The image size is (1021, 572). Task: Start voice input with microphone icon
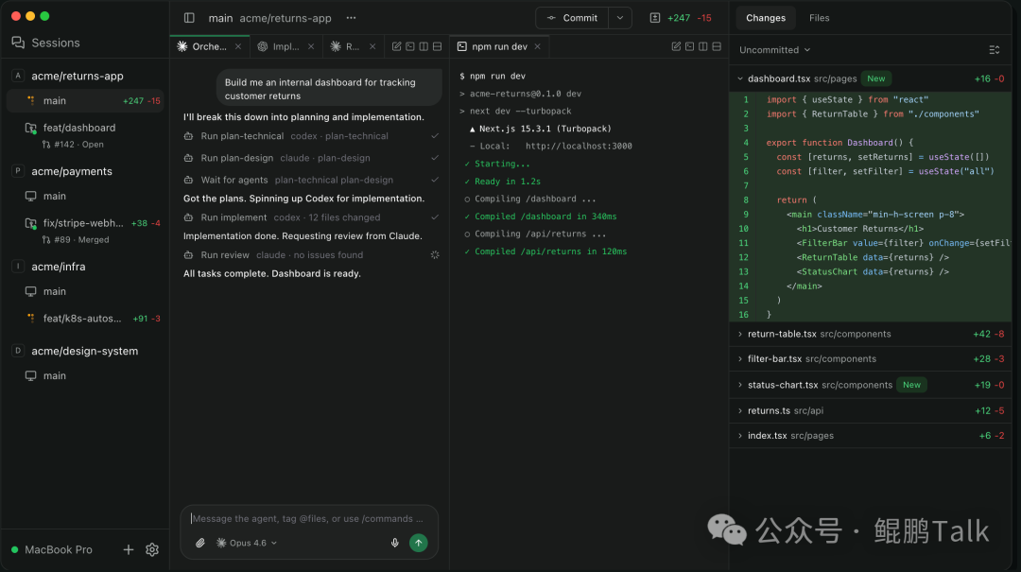pos(395,543)
